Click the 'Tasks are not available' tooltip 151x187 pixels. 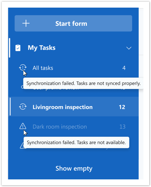76,143
